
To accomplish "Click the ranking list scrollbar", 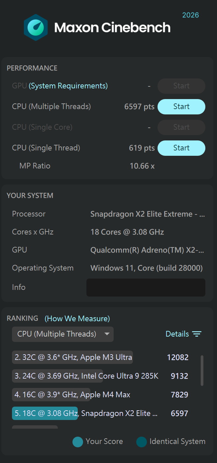I will [x=202, y=370].
